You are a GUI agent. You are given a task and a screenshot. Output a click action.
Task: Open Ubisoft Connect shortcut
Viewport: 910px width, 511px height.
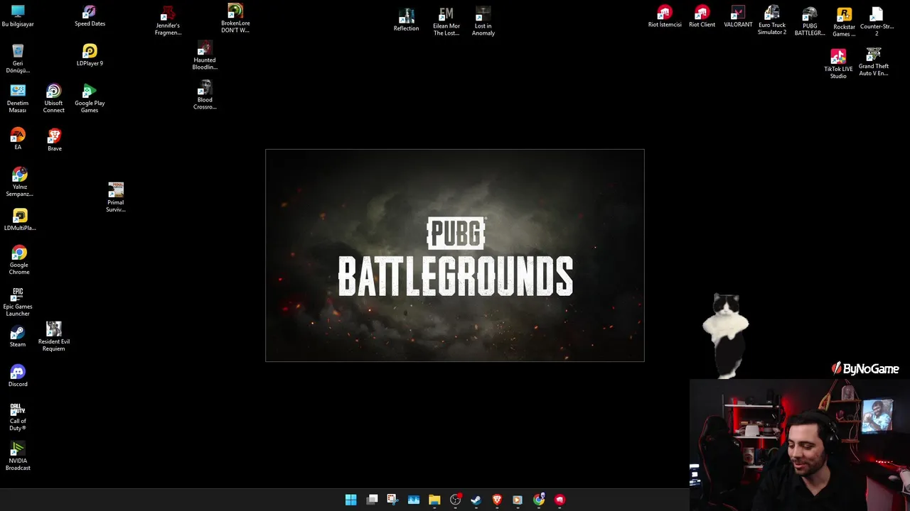[53, 99]
